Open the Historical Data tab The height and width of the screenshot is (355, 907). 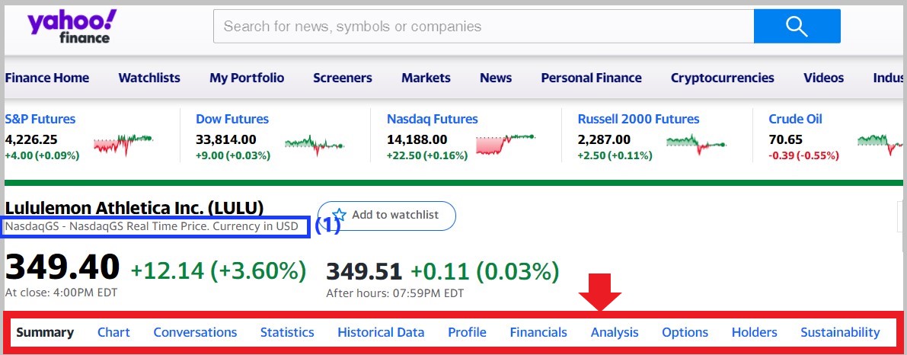point(381,332)
